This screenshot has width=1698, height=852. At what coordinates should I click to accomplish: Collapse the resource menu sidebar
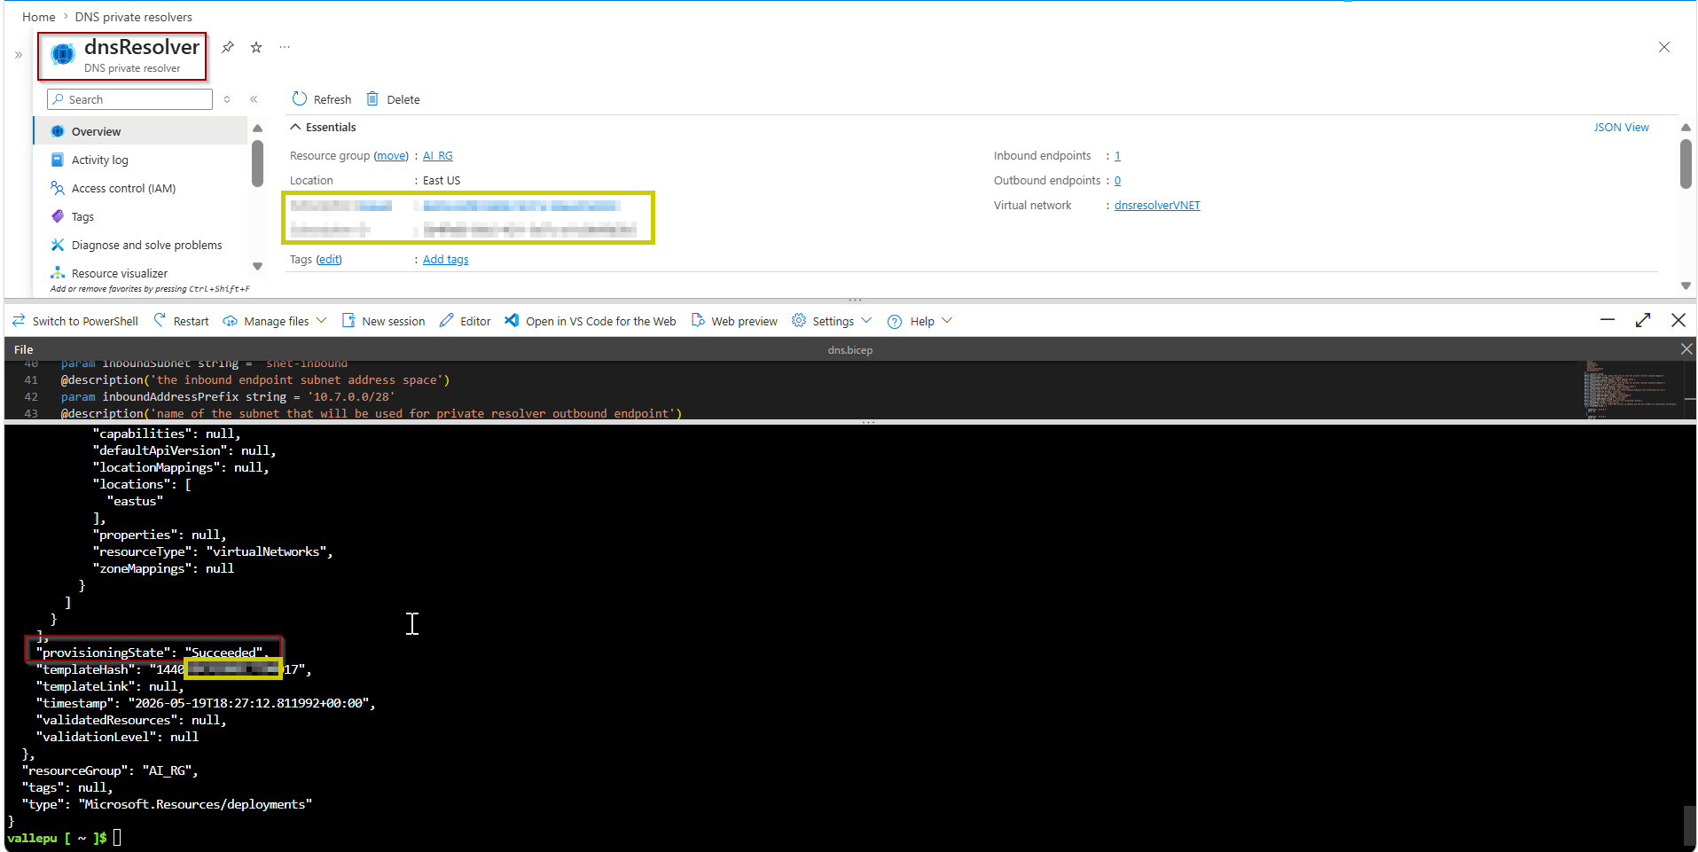point(254,99)
